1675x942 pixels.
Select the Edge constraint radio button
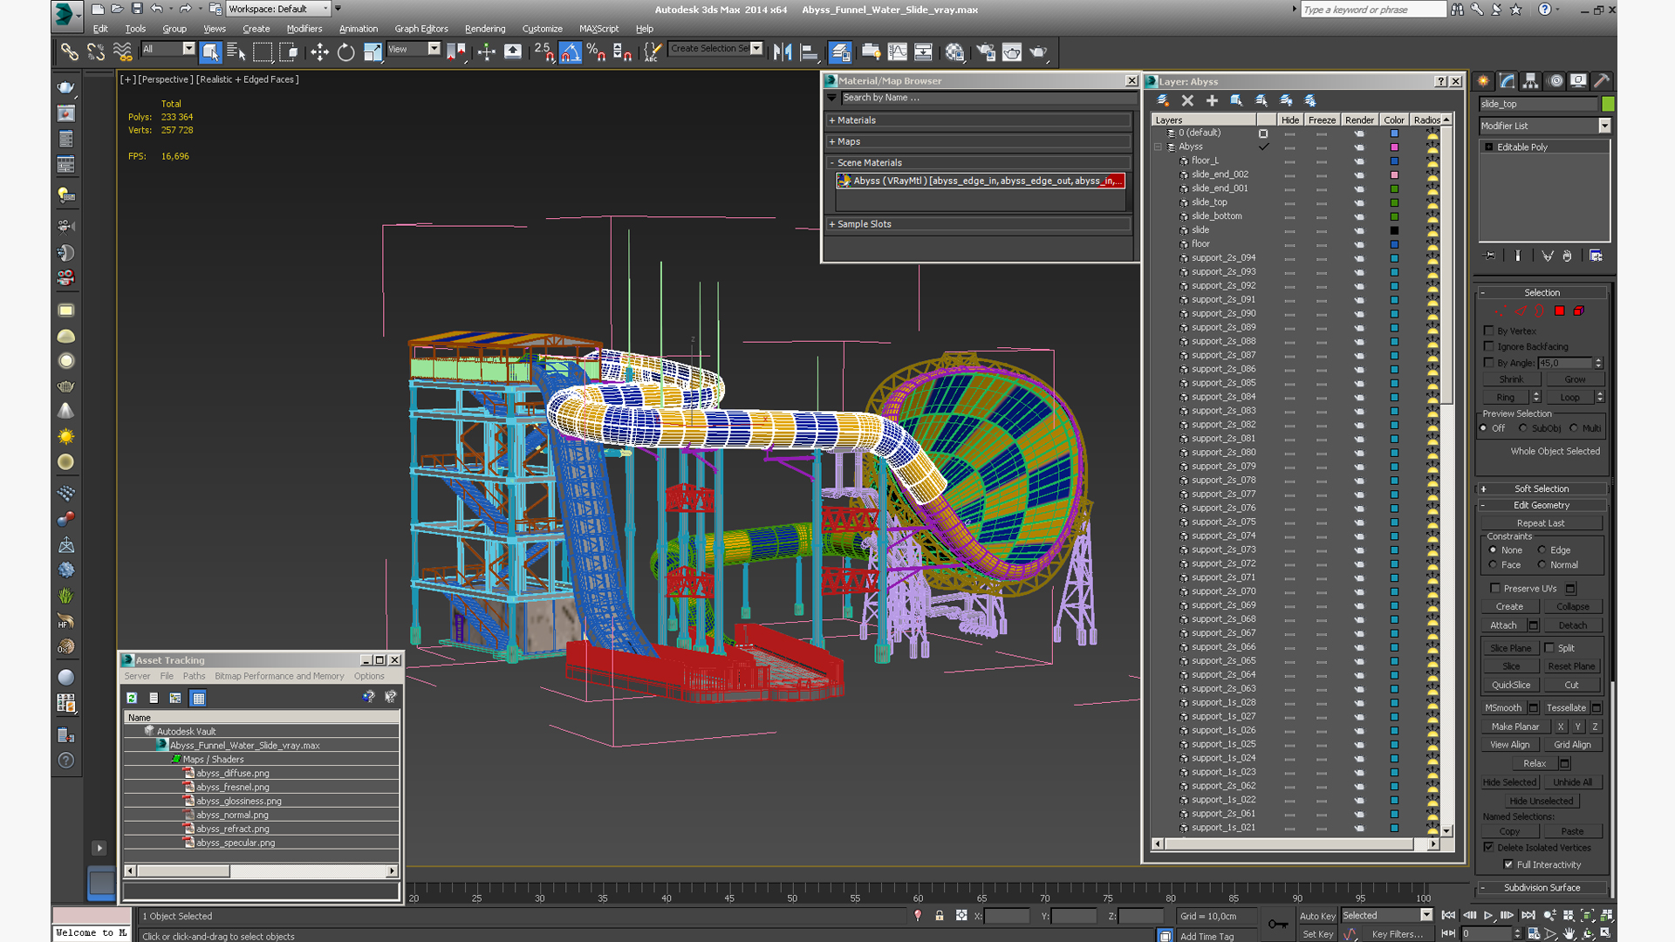tap(1542, 549)
